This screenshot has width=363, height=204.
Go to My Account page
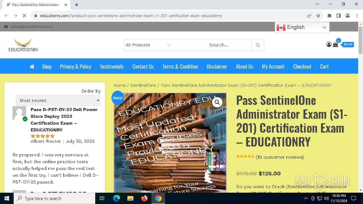(273, 67)
